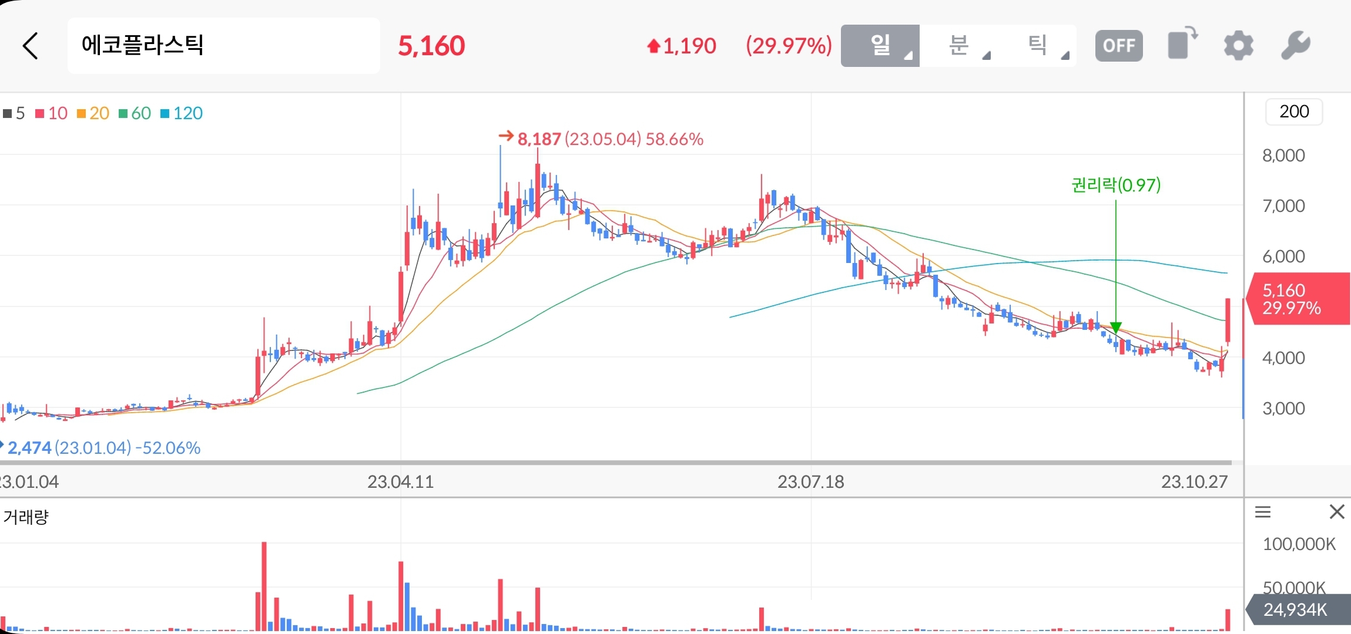1351x634 pixels.
Task: Click the 60-day average green legend
Action: (x=135, y=113)
